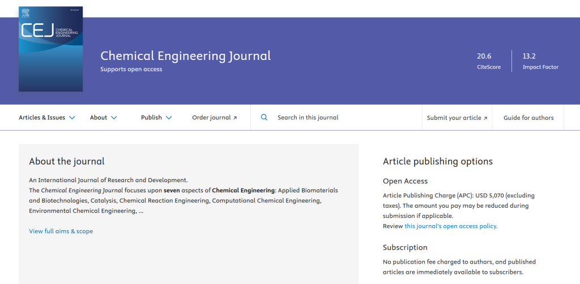Click the Chemical Engineering Journal title

185,55
